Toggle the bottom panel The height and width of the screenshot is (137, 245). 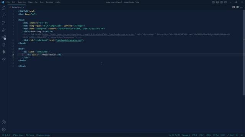pyautogui.click(x=217, y=2)
